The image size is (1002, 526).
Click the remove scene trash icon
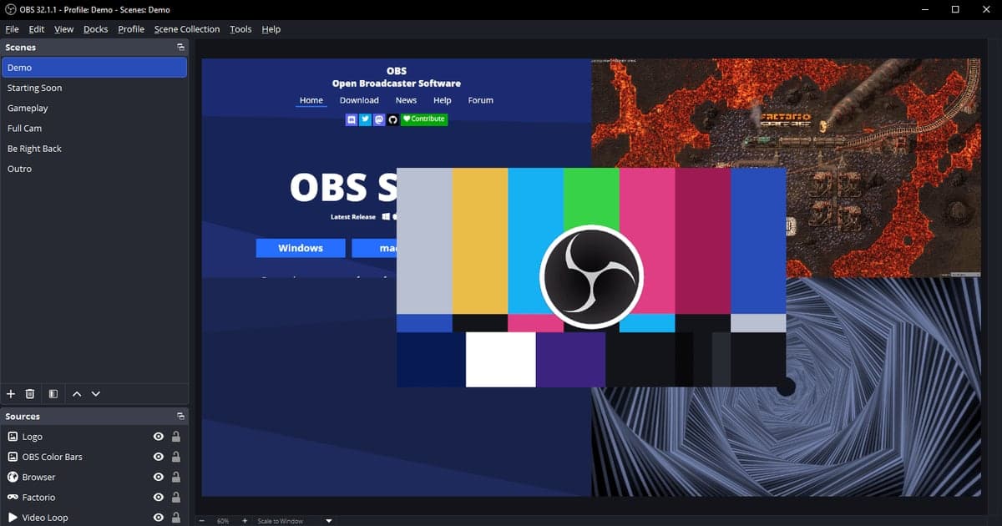click(30, 393)
